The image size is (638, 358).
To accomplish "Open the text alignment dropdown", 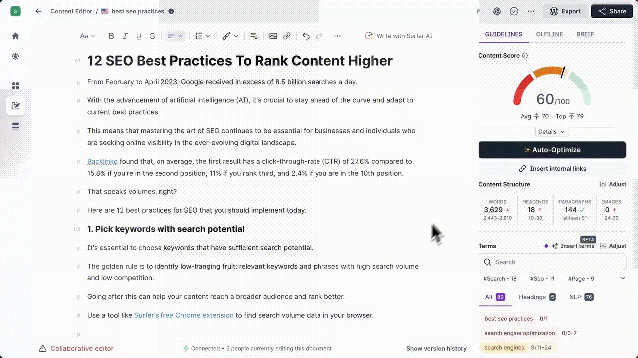I will tap(175, 36).
